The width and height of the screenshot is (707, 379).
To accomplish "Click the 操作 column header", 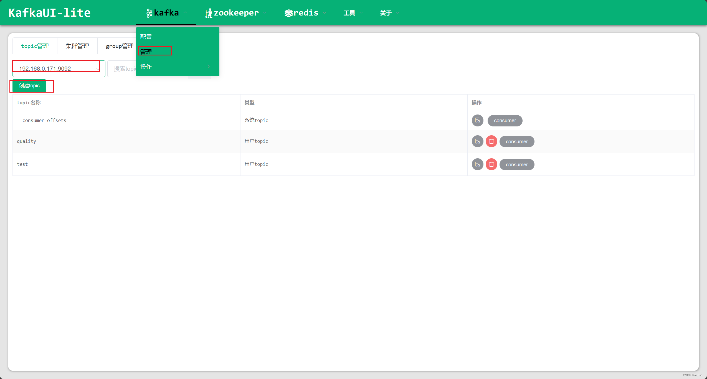I will tap(477, 103).
